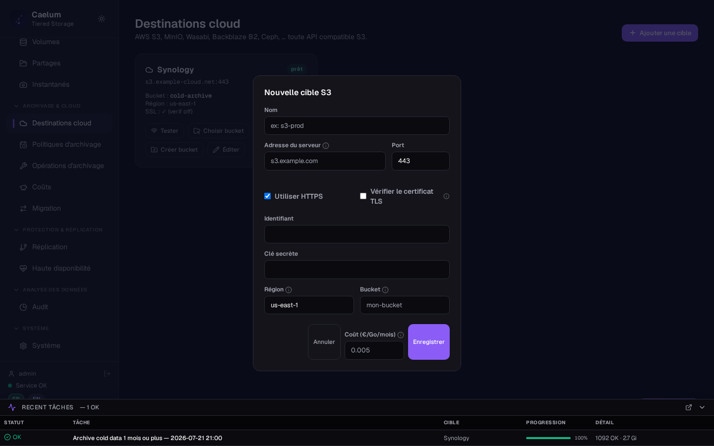Click the Synology cloud icon
The image size is (714, 446).
(149, 70)
